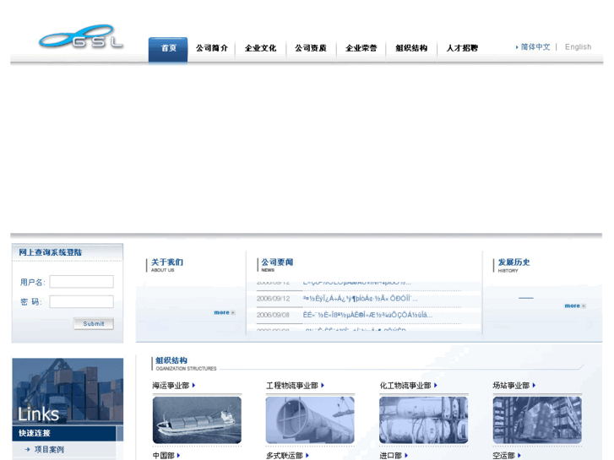Screen dimensions: 614x460
Task: Open 中国部 department link
Action: tap(163, 456)
